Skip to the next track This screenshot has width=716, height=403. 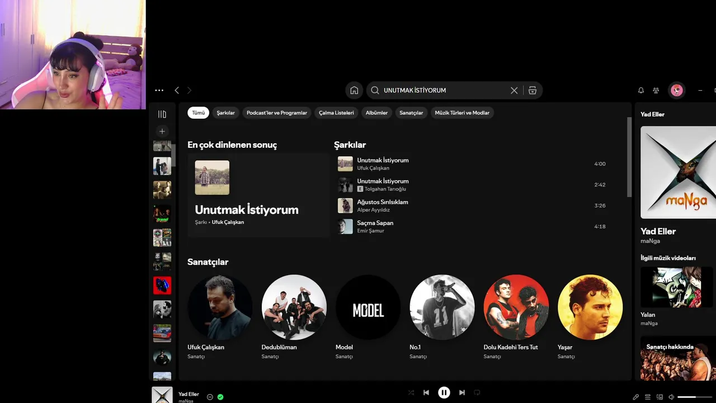point(462,392)
